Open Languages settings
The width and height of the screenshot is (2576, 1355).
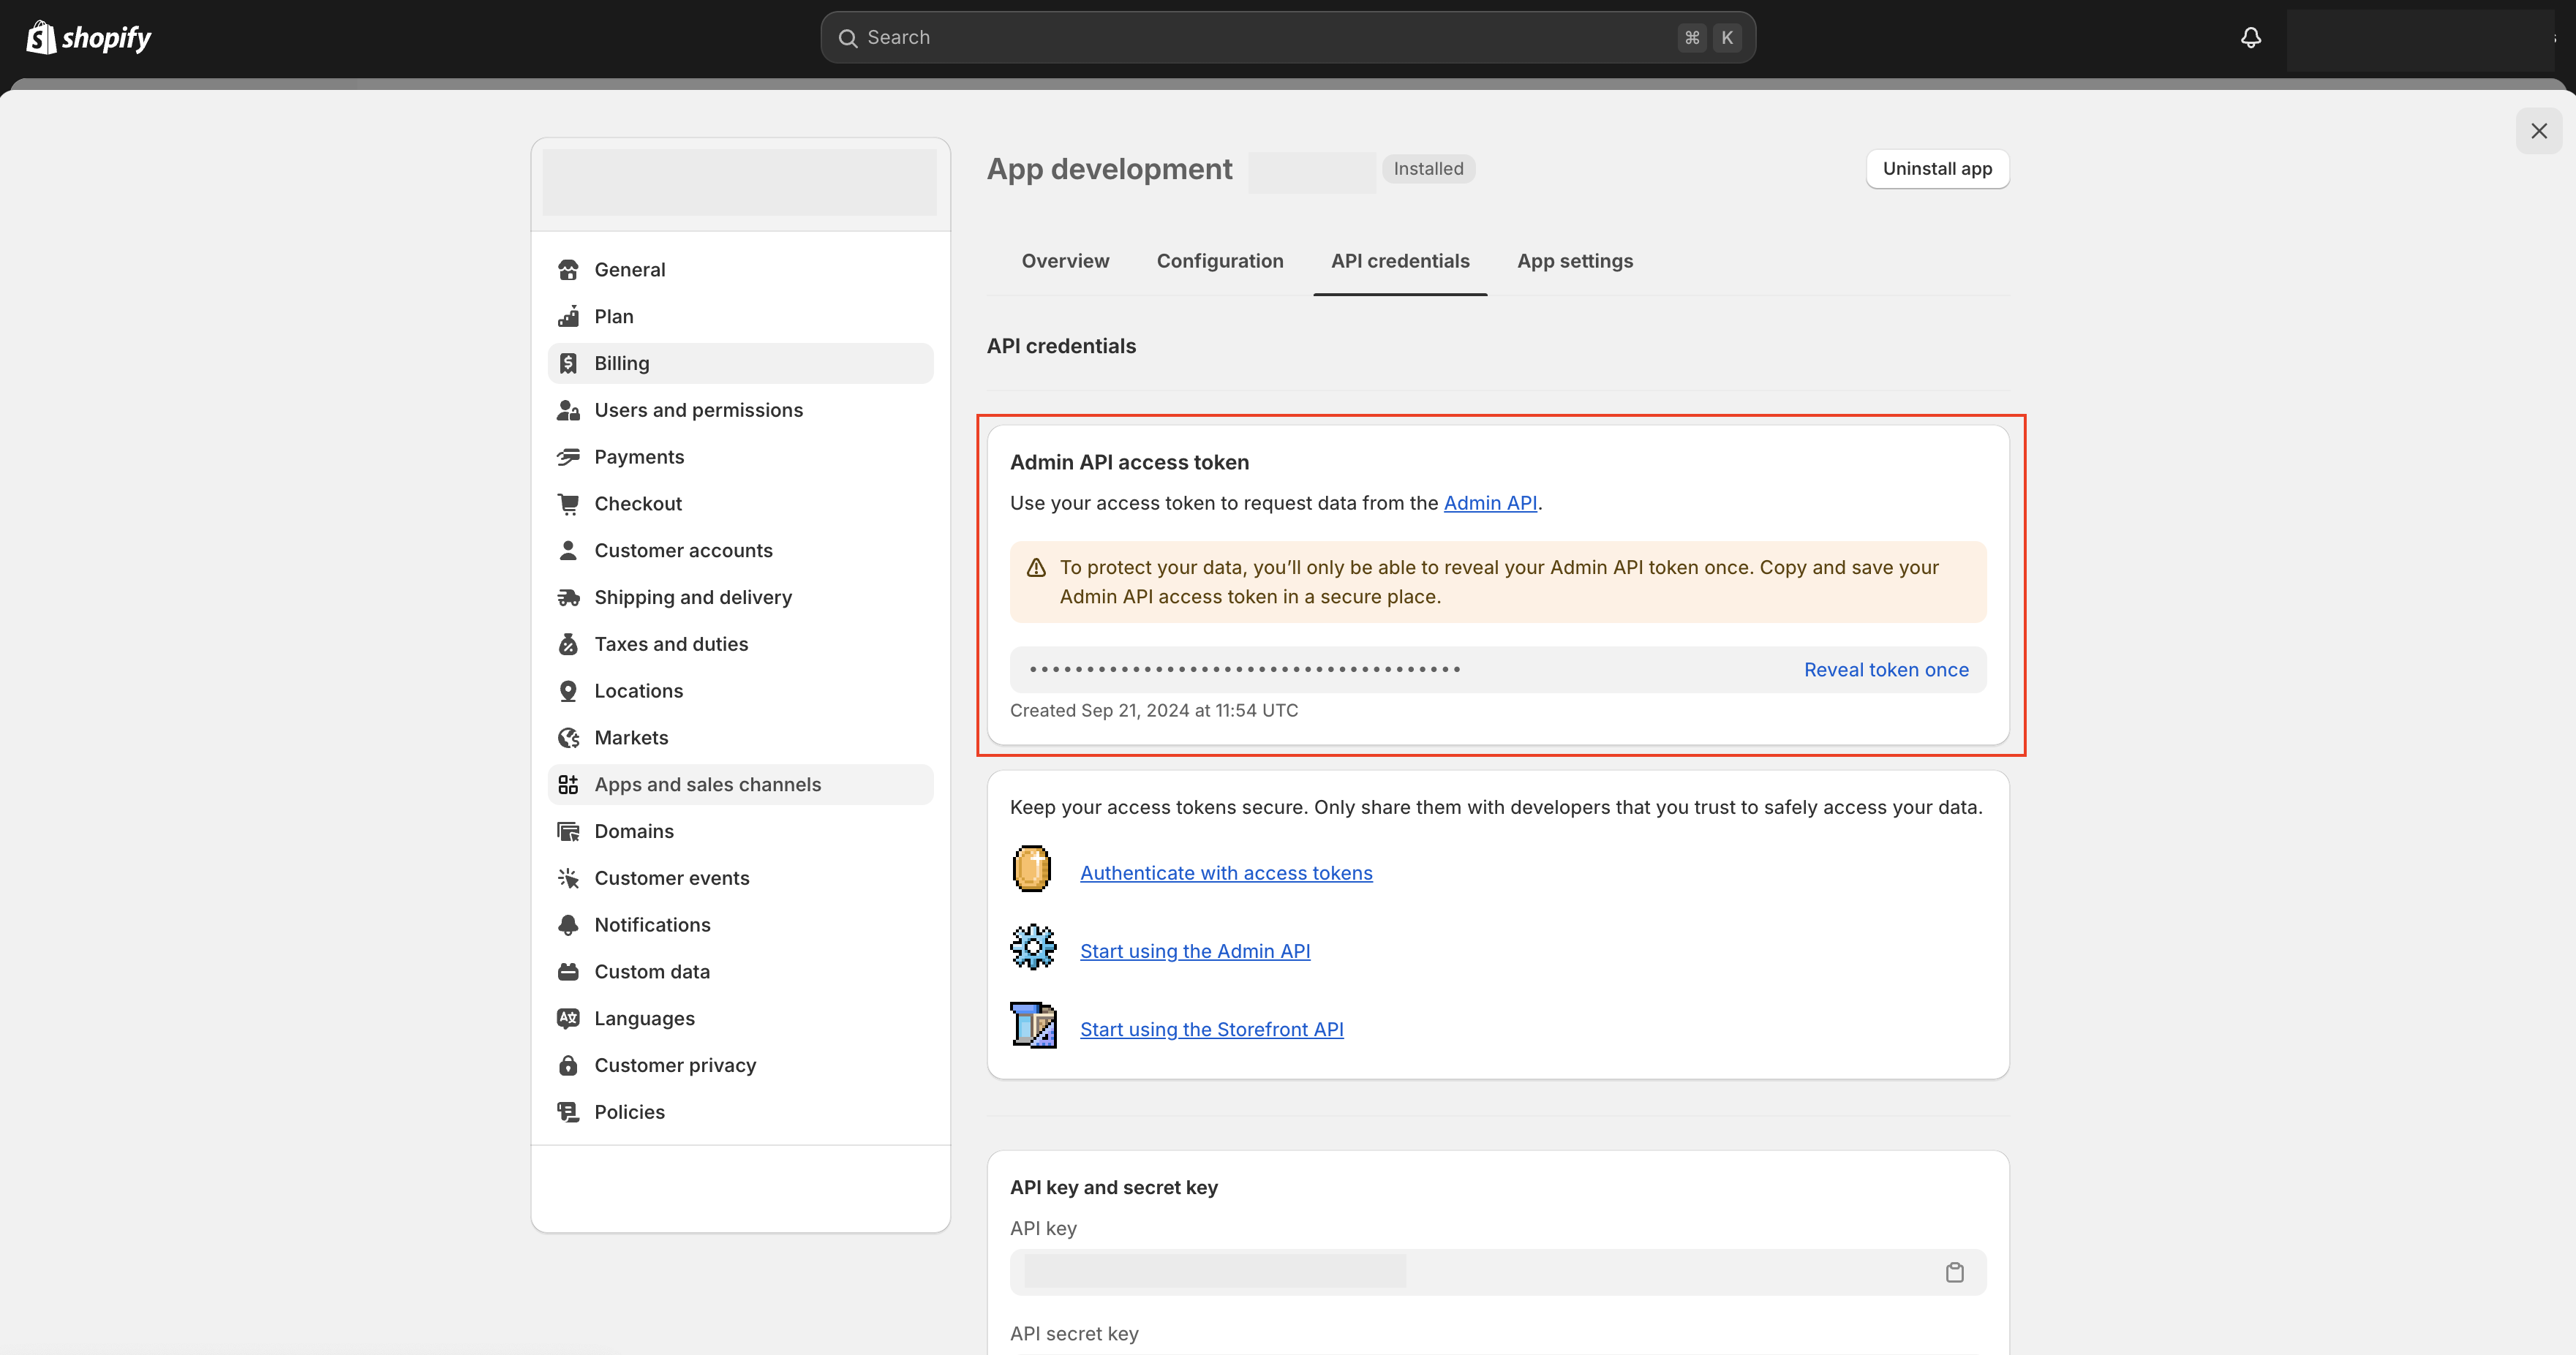(740, 1019)
